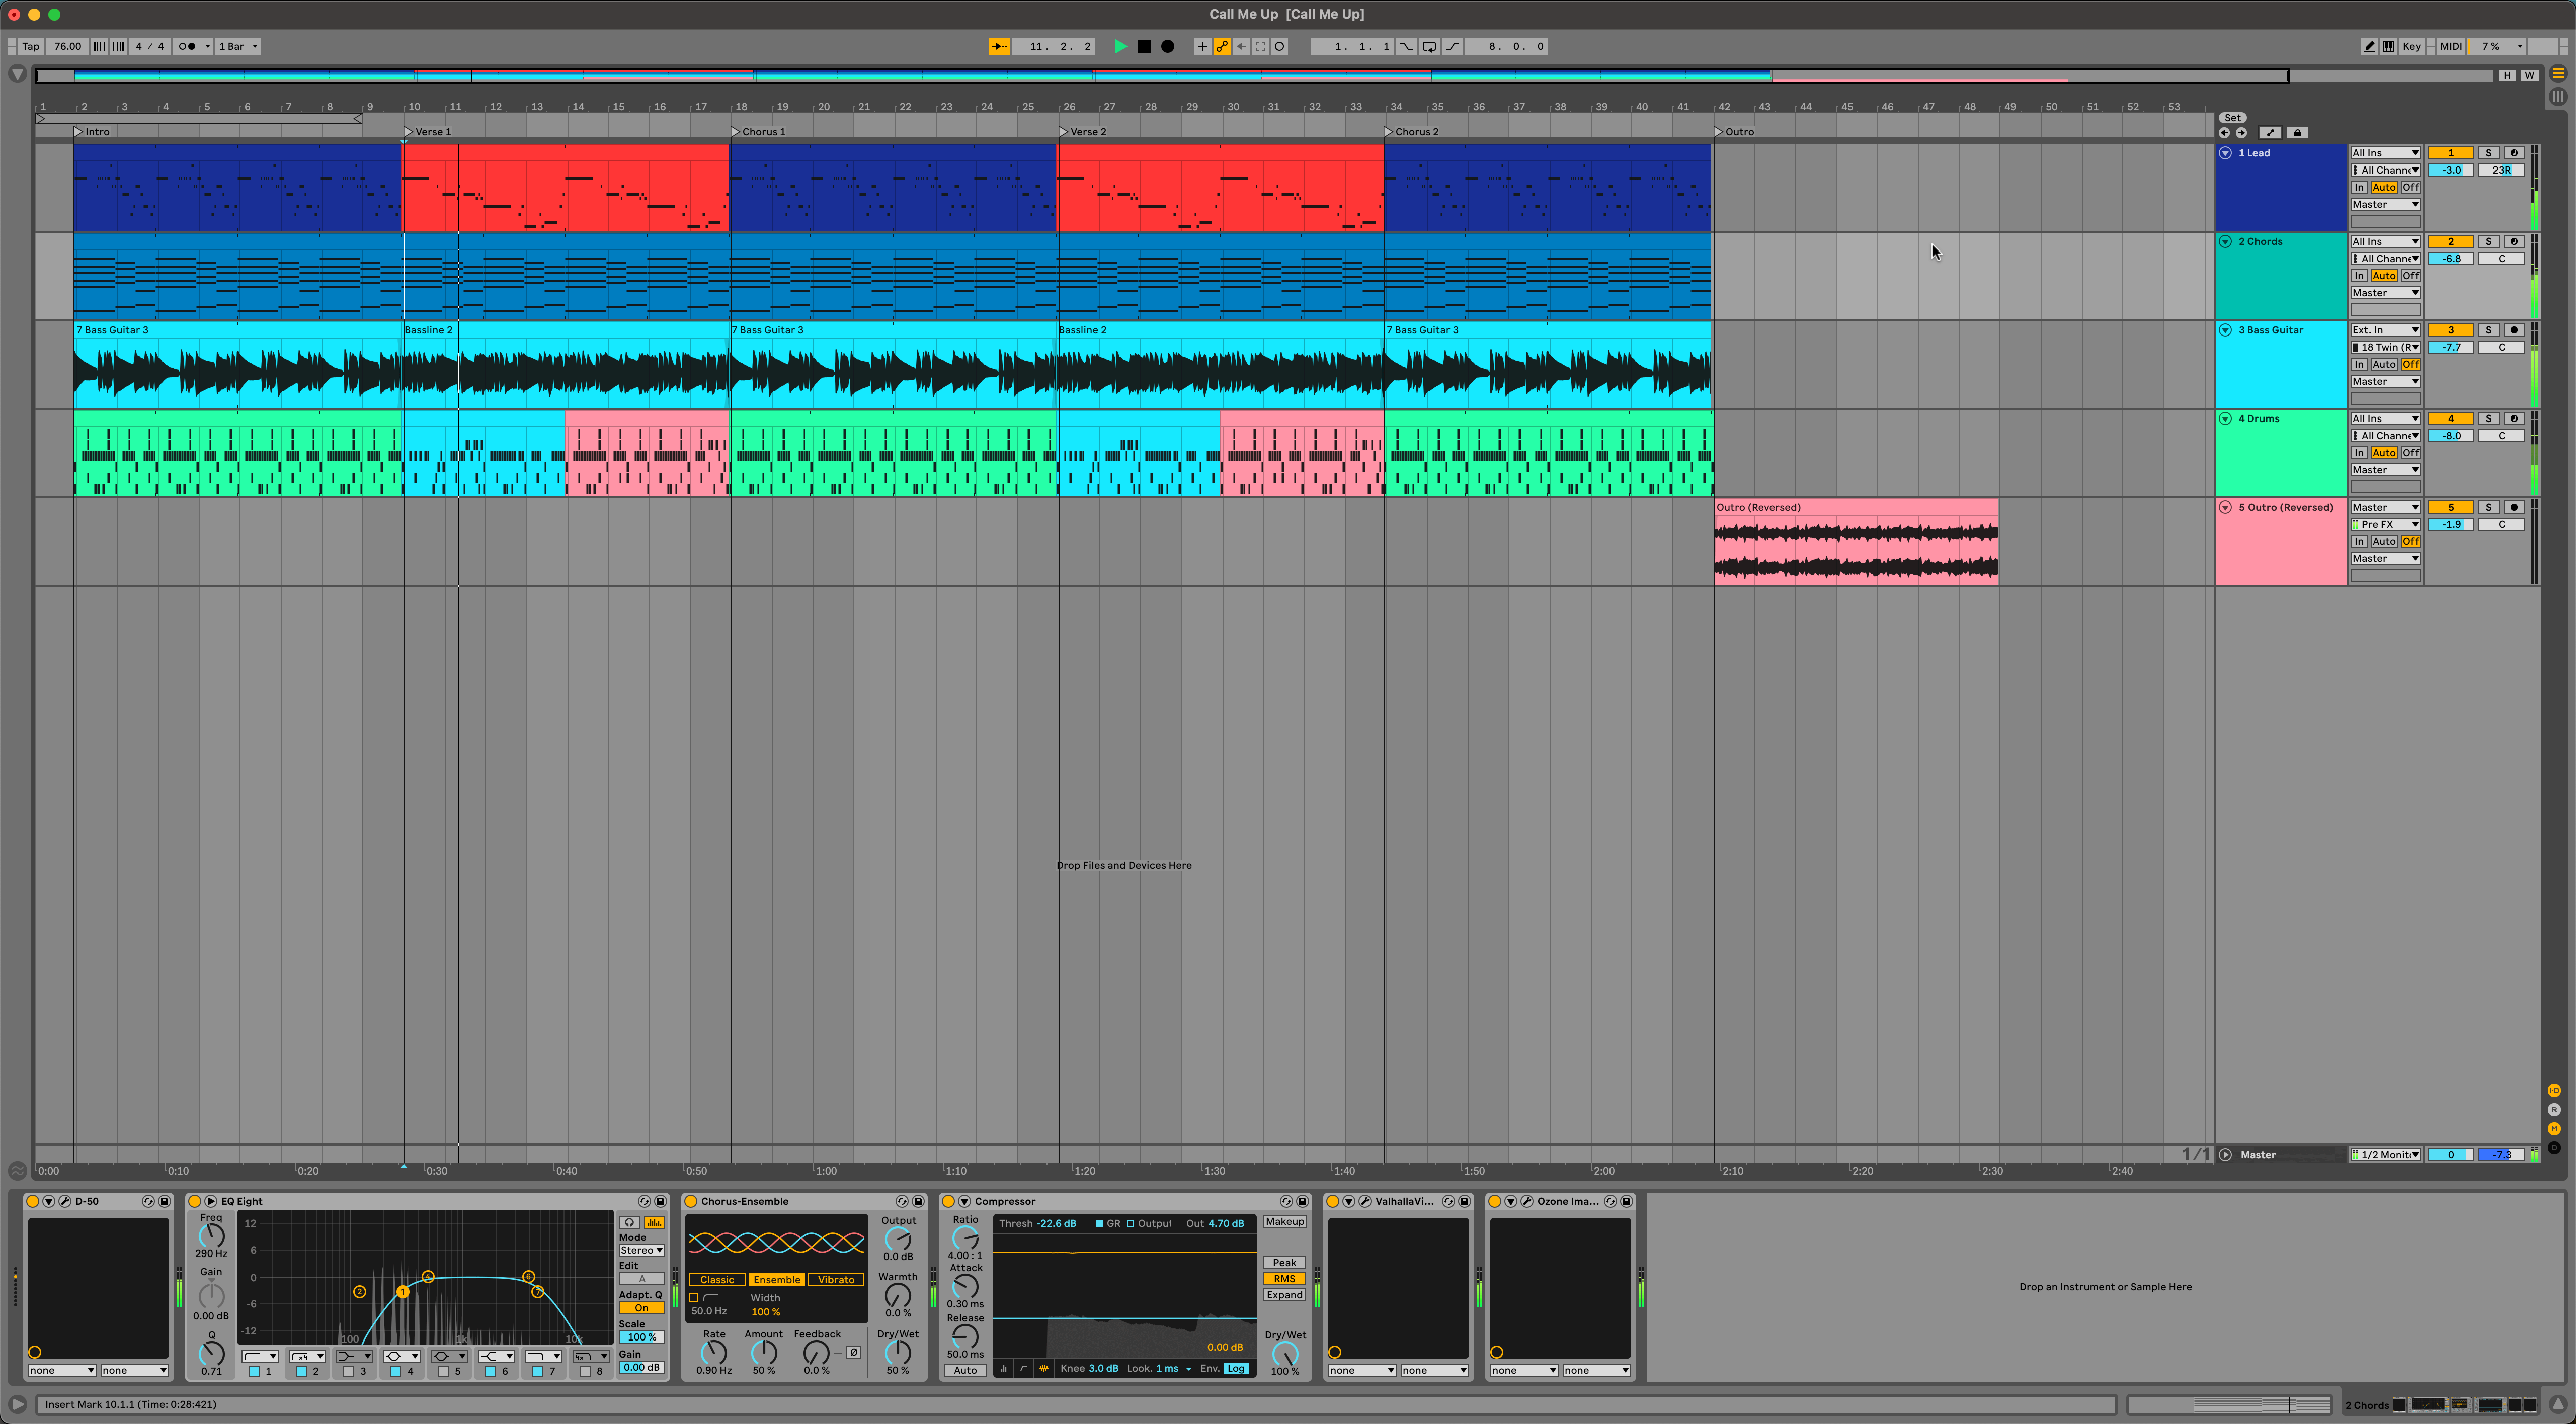Click the volume slider showing -3.0 on Lead
Viewport: 2576px width, 1424px height.
pyautogui.click(x=2451, y=169)
